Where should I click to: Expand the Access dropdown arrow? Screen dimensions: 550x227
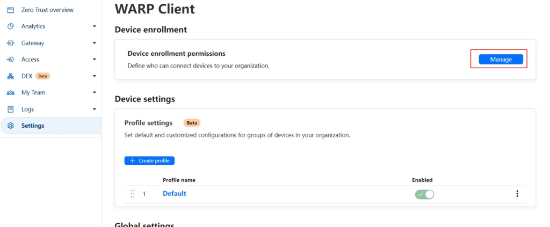click(94, 60)
